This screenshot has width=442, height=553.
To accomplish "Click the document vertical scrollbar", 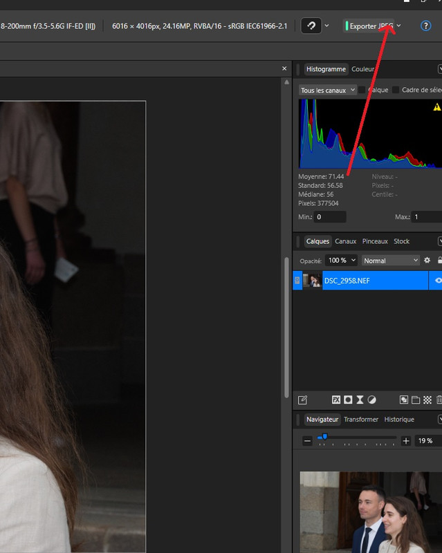I will pyautogui.click(x=286, y=328).
